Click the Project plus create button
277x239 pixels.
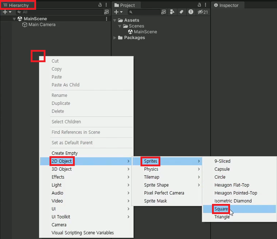[x=116, y=12]
